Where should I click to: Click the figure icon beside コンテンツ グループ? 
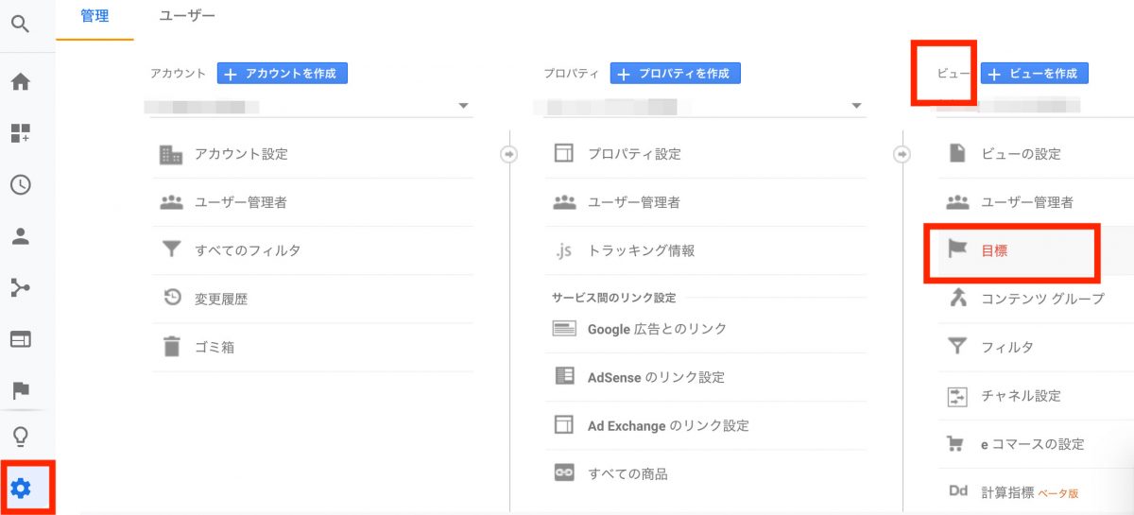pos(957,299)
